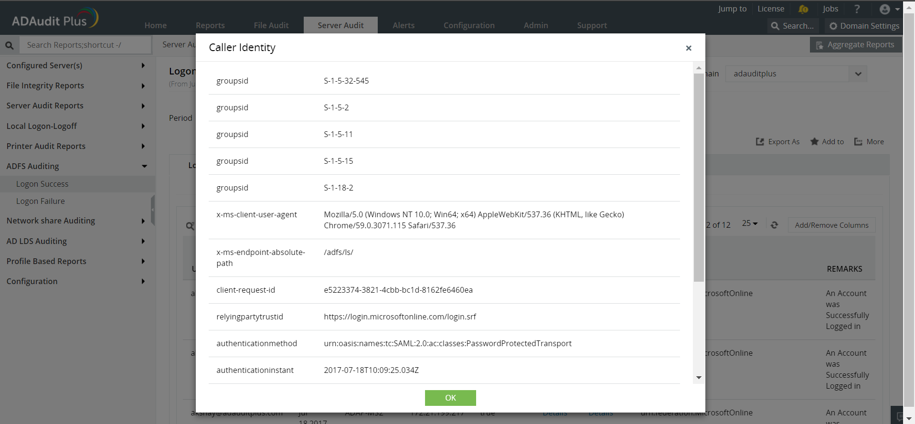Click the alert bell notification icon
Screen dimensions: 915x424
click(x=803, y=9)
